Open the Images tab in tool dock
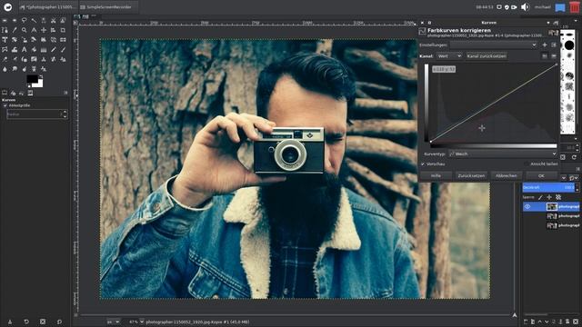This screenshot has width=582, height=327. (x=30, y=93)
